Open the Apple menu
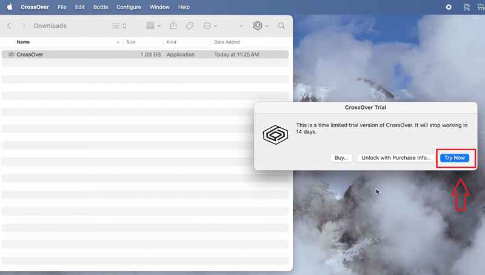This screenshot has height=275, width=485. 10,7
